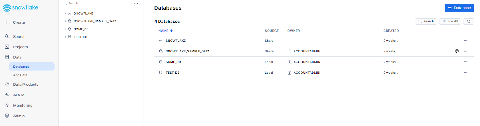Open the comment icon on SNOWFLAKE_SAMPLE_DATA row
The width and height of the screenshot is (480, 126).
[457, 51]
